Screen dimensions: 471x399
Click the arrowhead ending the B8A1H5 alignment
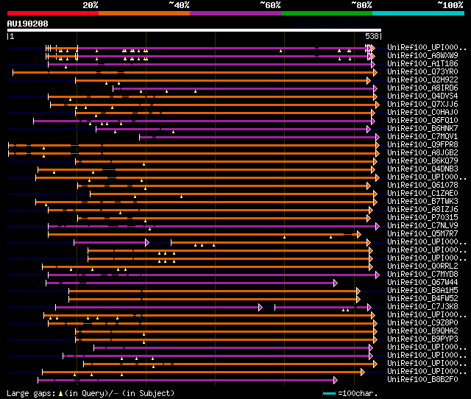(x=358, y=291)
